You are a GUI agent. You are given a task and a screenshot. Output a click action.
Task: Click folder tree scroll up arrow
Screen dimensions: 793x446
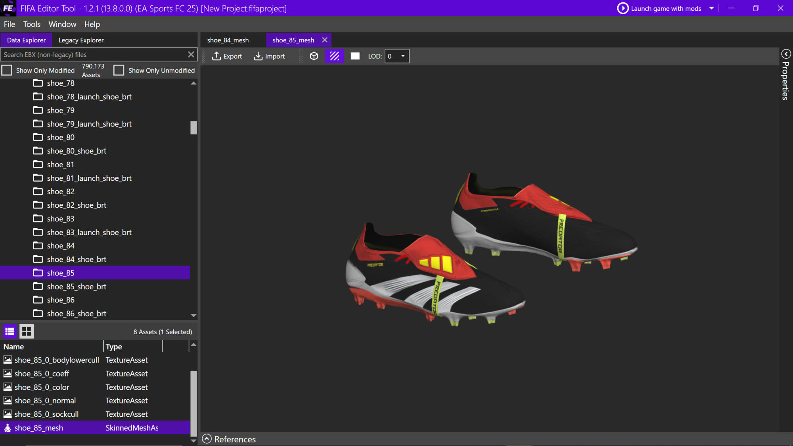click(193, 83)
